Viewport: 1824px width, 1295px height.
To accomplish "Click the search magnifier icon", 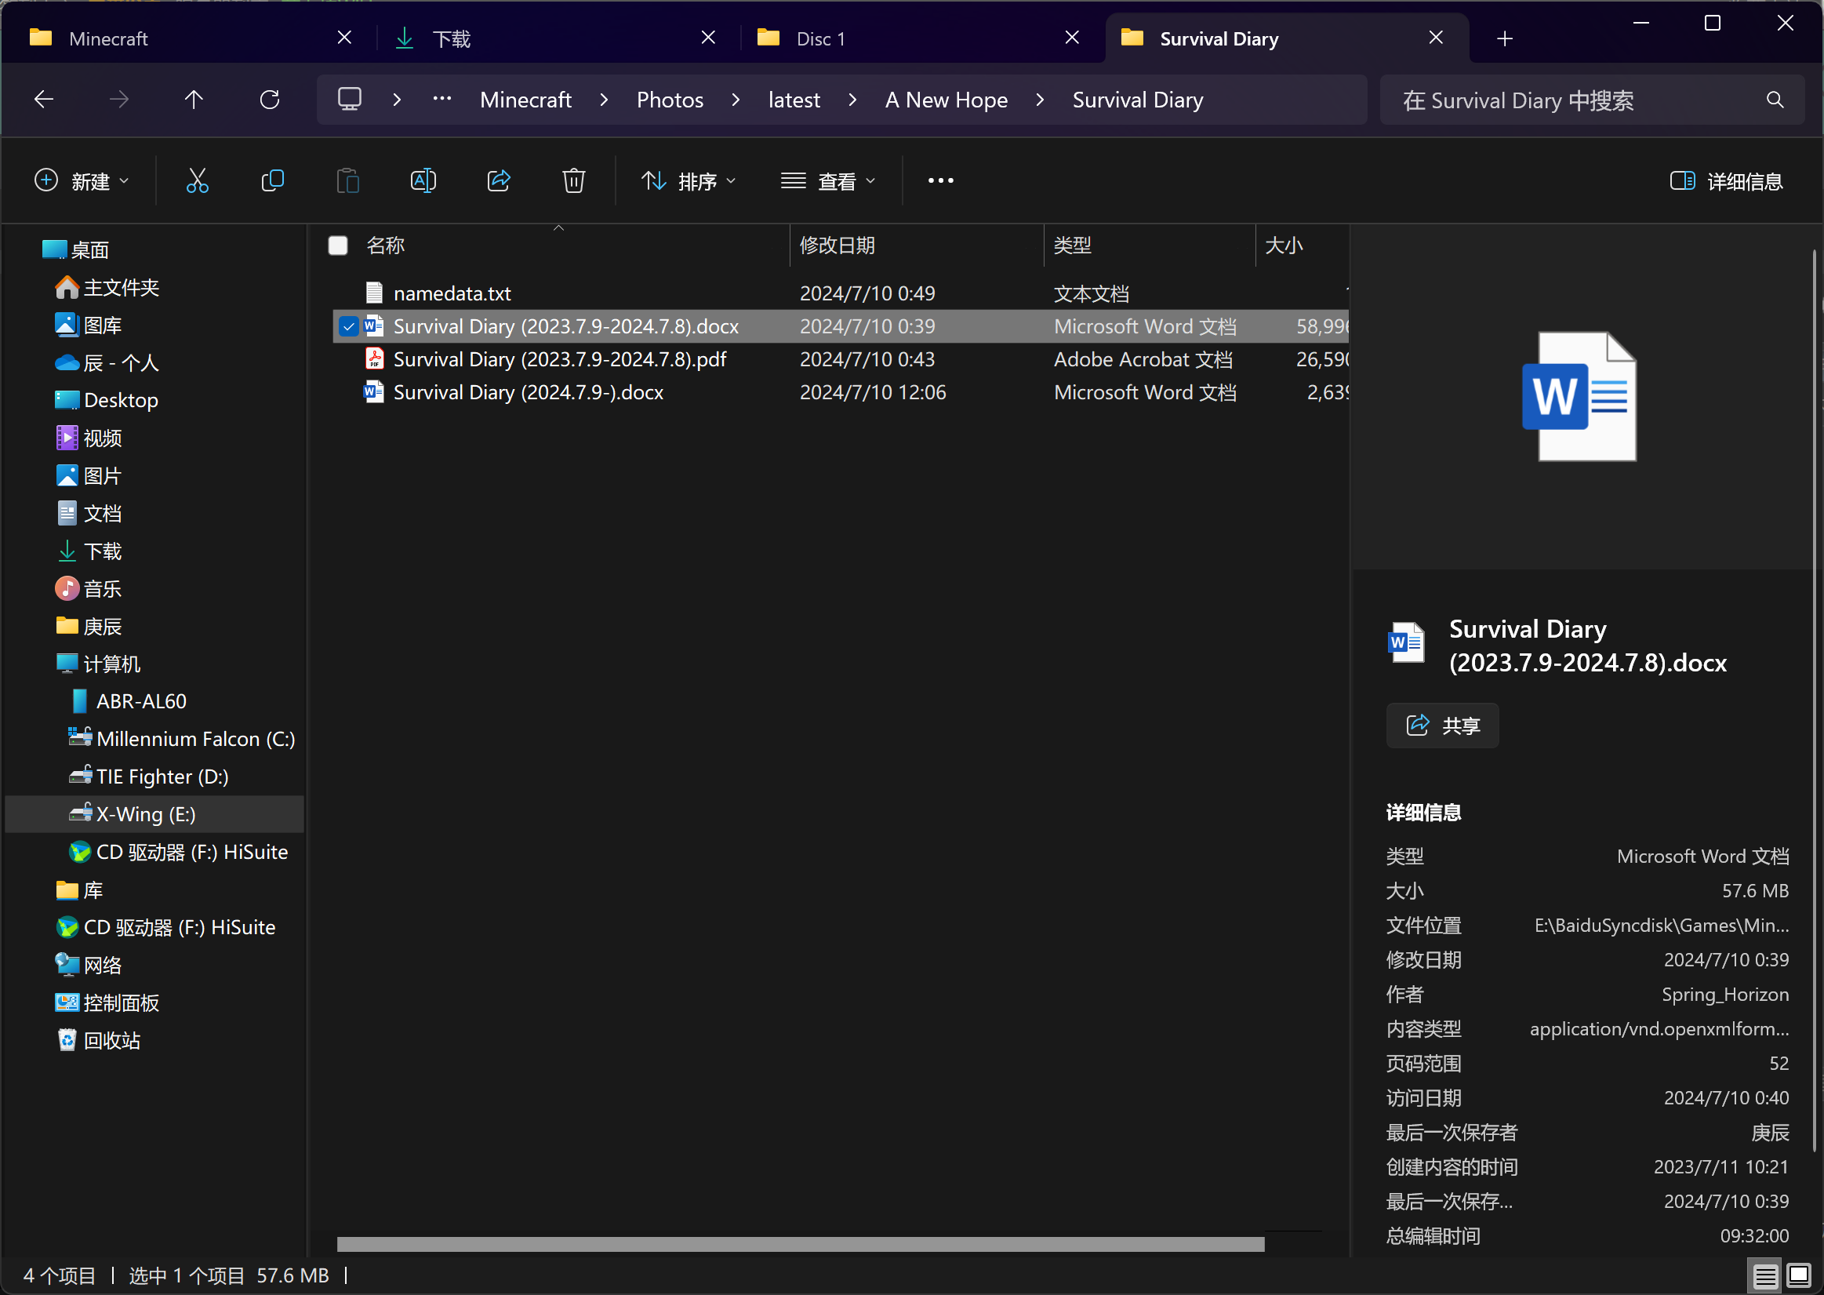I will [x=1775, y=100].
